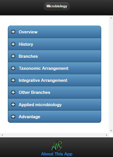Click the vertical scrollbar up arrow
This screenshot has height=157, width=113.
tap(111, 18)
